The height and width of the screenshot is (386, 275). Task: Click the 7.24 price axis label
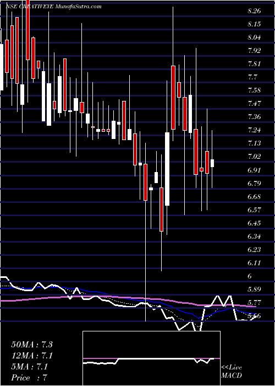[254, 130]
